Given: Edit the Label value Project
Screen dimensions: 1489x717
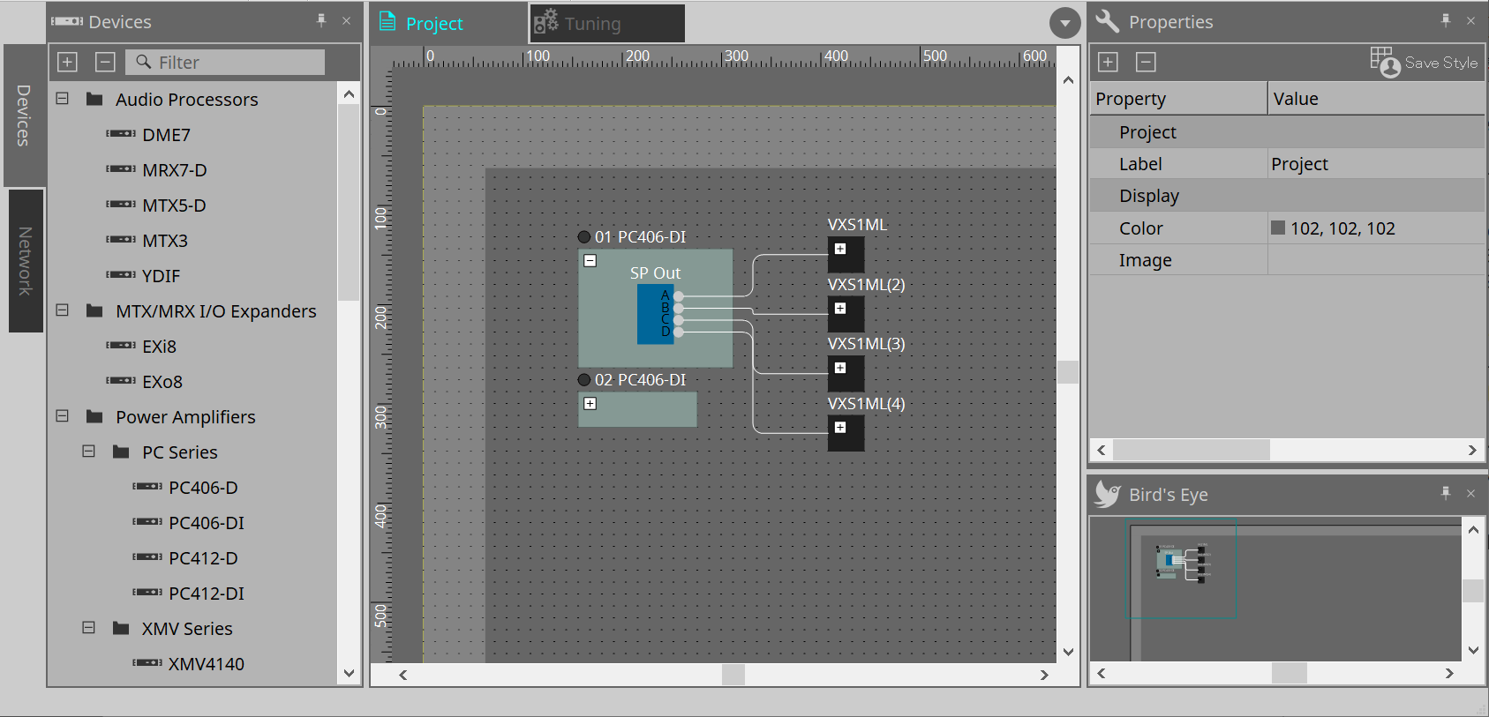Looking at the screenshot, I should point(1376,164).
